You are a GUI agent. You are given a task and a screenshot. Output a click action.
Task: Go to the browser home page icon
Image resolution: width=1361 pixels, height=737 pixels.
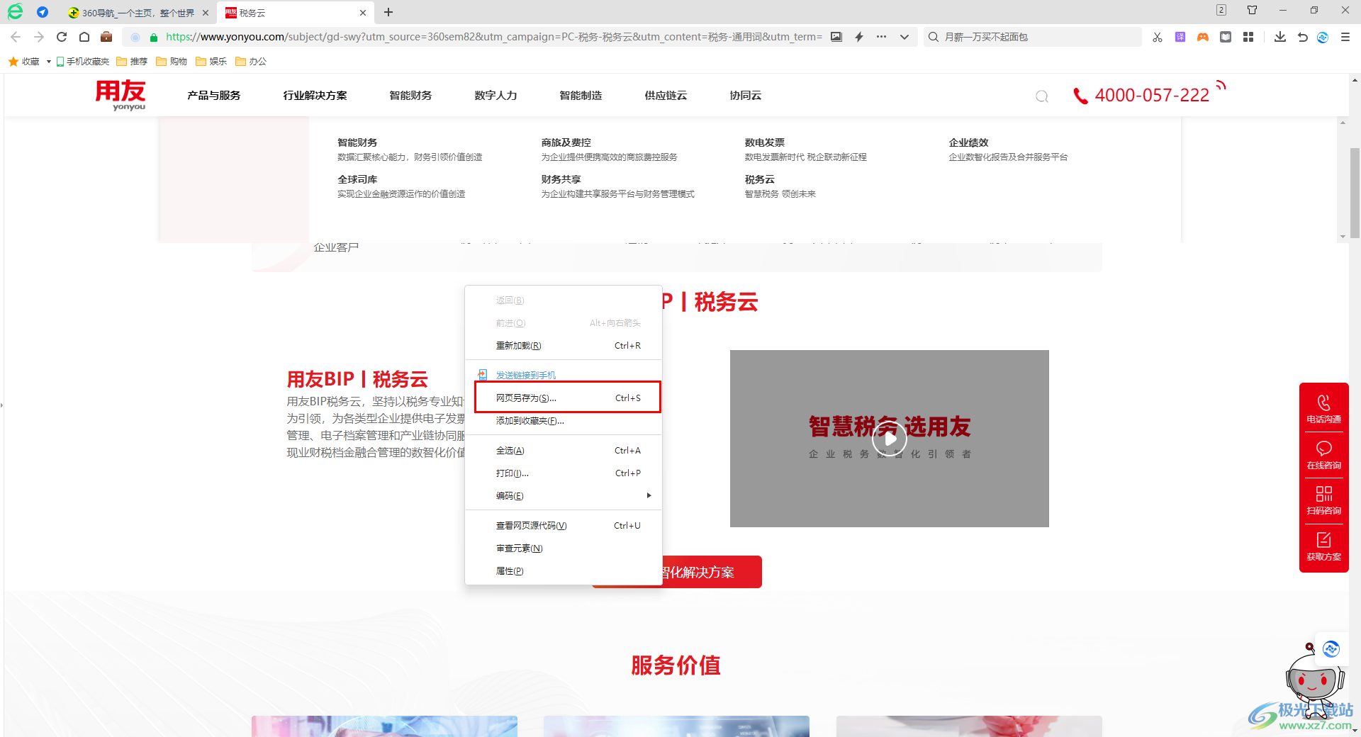point(84,37)
